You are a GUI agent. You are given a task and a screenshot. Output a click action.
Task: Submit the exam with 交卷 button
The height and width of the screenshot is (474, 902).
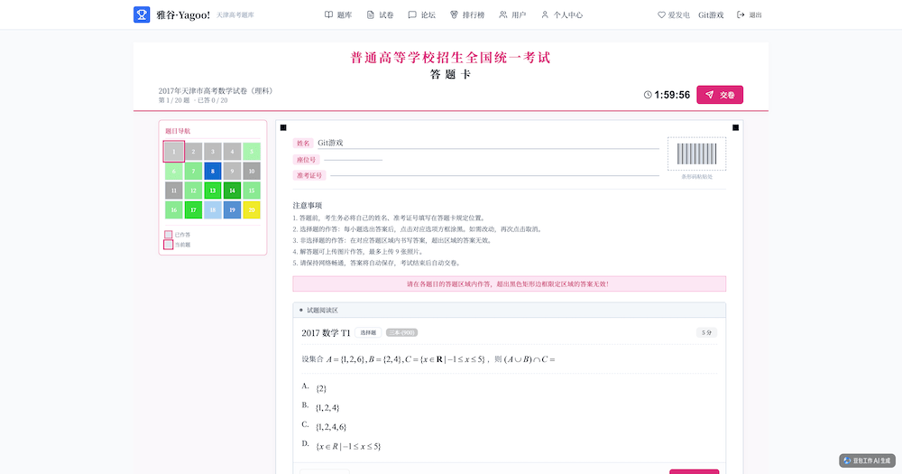point(720,95)
